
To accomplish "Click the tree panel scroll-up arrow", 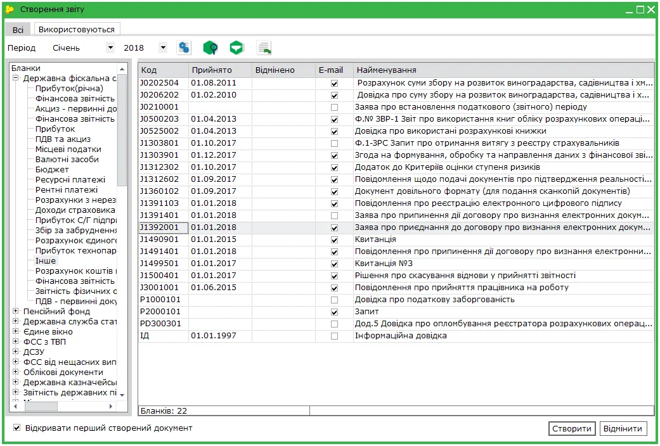I will (x=122, y=68).
